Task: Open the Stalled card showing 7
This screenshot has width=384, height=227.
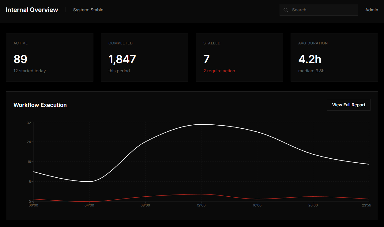Action: [239, 57]
